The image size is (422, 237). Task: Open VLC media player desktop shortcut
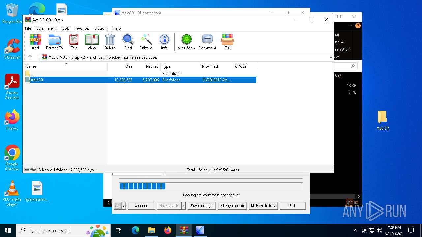tap(12, 194)
